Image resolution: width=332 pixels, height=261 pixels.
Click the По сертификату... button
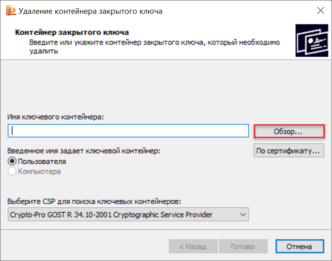pos(288,151)
